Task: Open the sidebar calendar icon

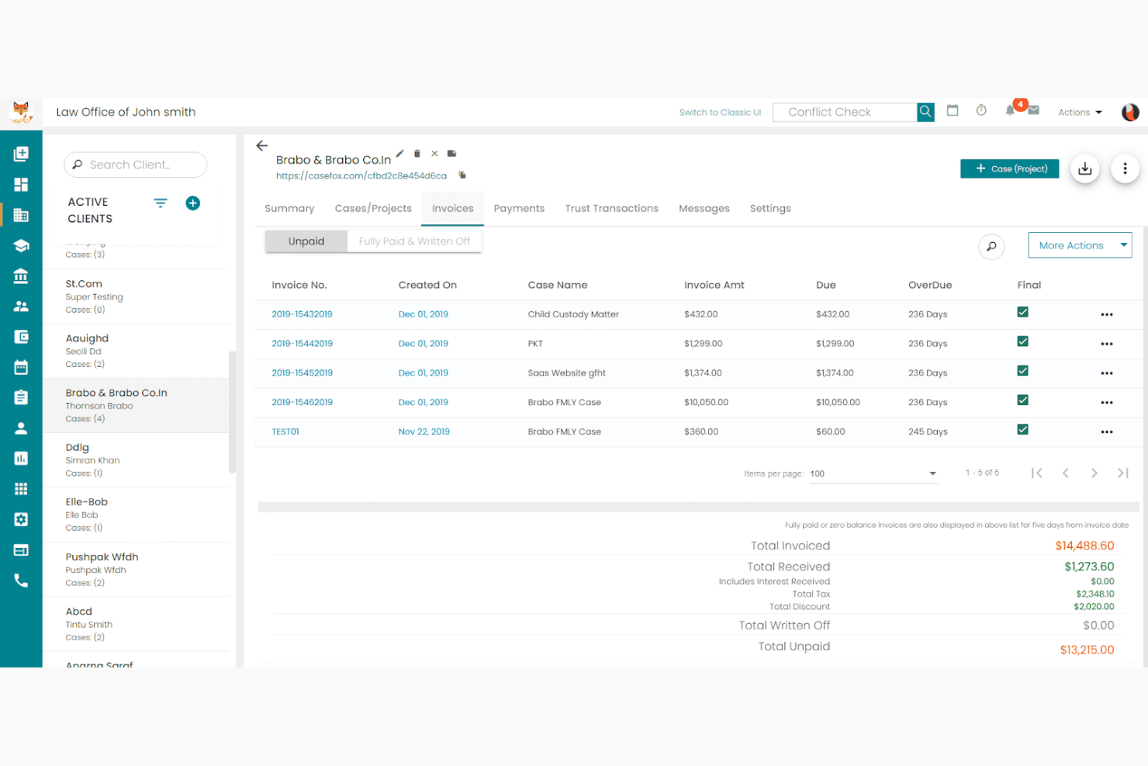Action: click(x=21, y=367)
